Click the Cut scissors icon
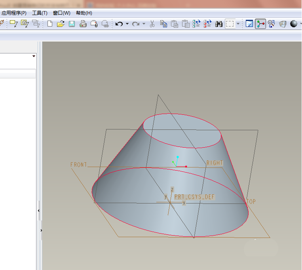This screenshot has height=270, width=302. (x=152, y=24)
